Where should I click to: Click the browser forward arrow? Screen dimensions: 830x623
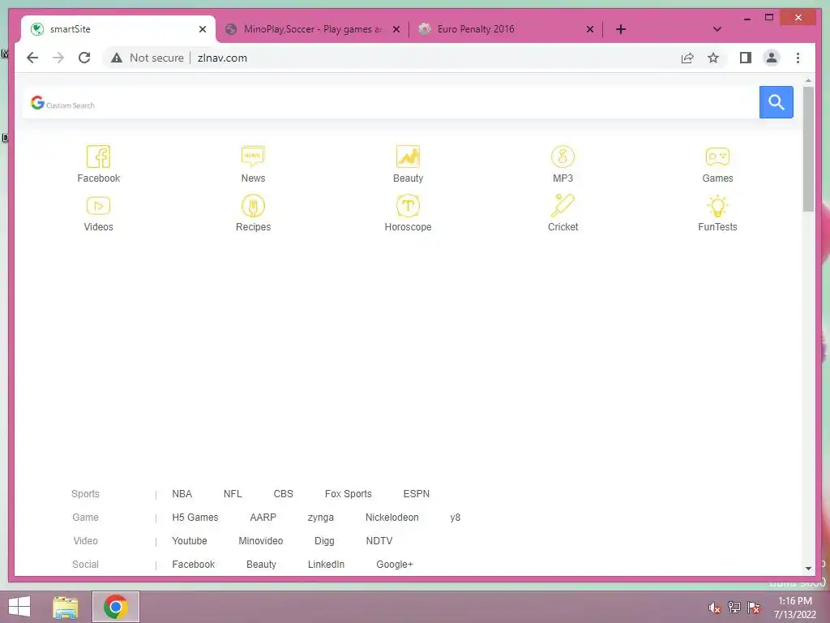[58, 58]
